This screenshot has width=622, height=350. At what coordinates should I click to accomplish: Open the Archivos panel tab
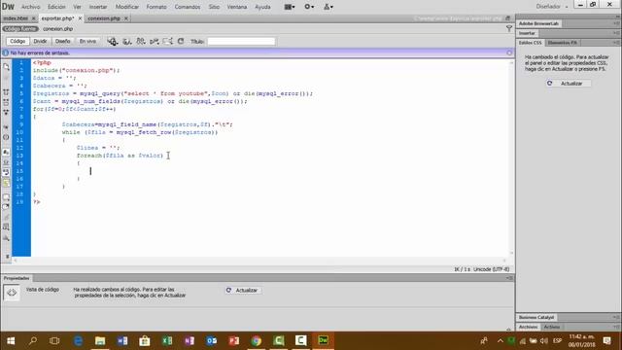click(528, 327)
